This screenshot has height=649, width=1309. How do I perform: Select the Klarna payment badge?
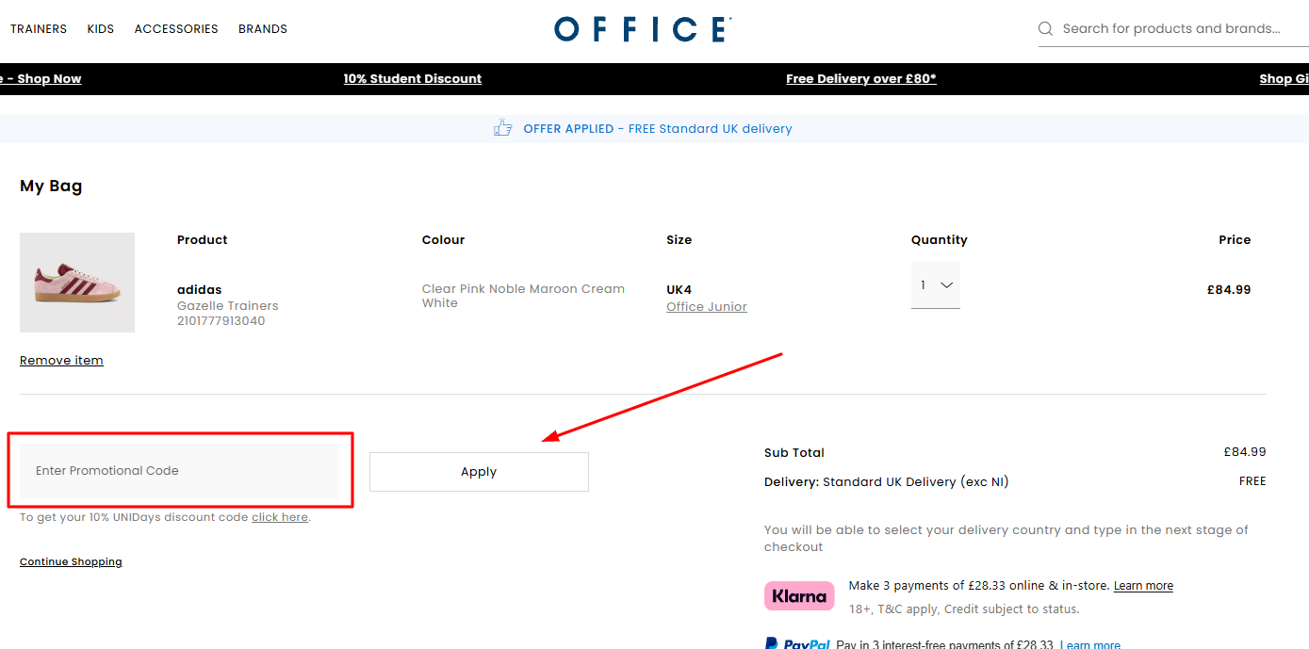(x=798, y=595)
